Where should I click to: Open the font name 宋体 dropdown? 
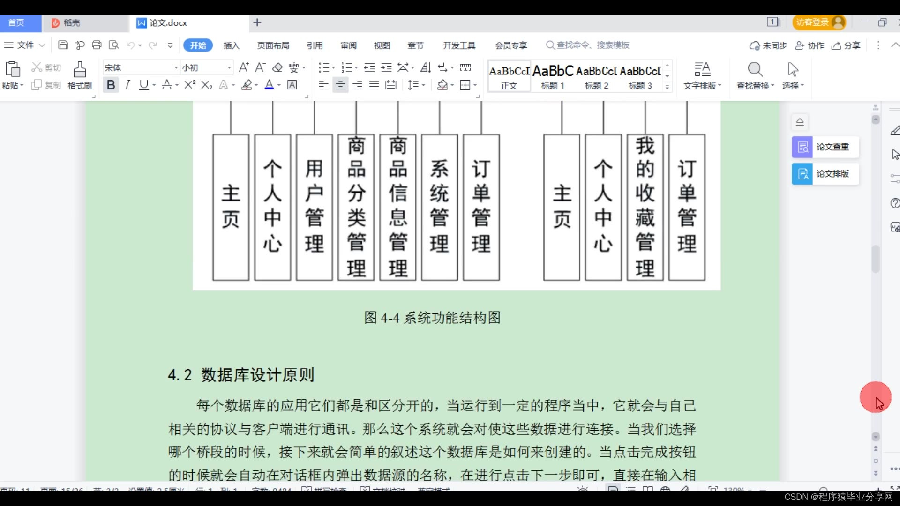coord(176,68)
